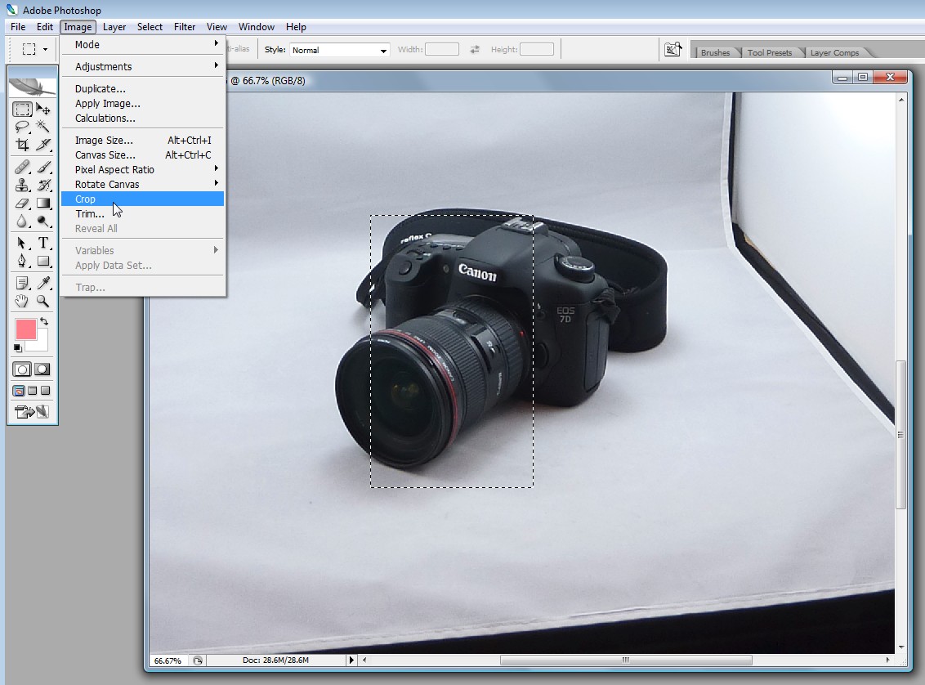Select the Crop tool in toolbox
Image resolution: width=925 pixels, height=685 pixels.
[22, 145]
